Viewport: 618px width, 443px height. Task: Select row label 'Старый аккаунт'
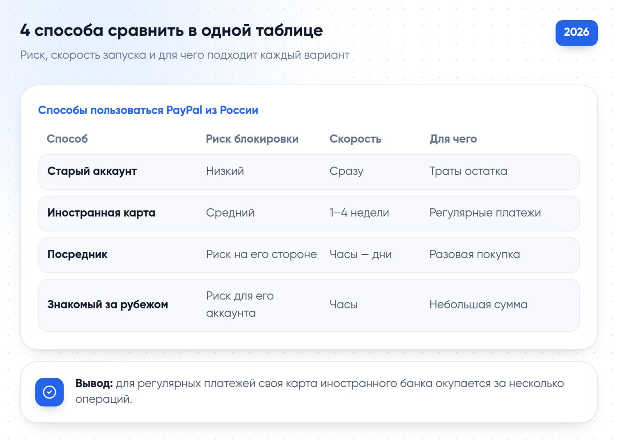pos(92,171)
